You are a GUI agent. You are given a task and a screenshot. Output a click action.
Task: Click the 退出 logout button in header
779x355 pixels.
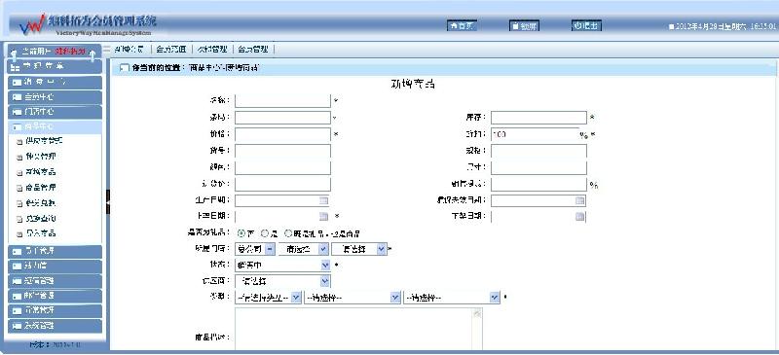click(x=586, y=26)
